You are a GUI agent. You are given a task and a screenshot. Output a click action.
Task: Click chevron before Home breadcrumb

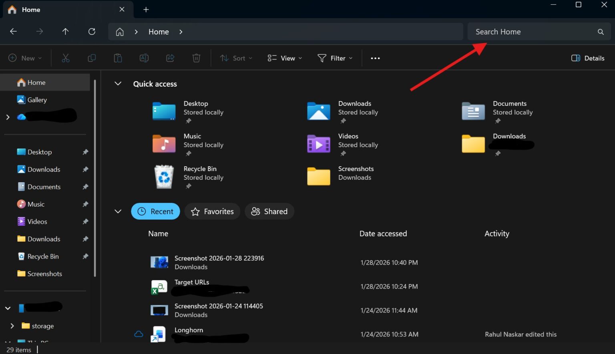click(x=136, y=32)
